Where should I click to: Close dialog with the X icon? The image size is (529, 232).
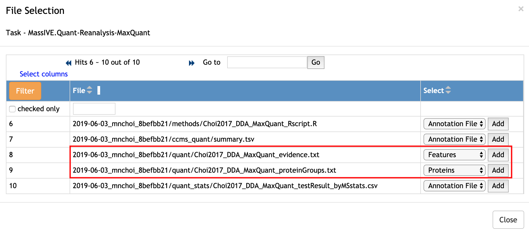[x=521, y=9]
